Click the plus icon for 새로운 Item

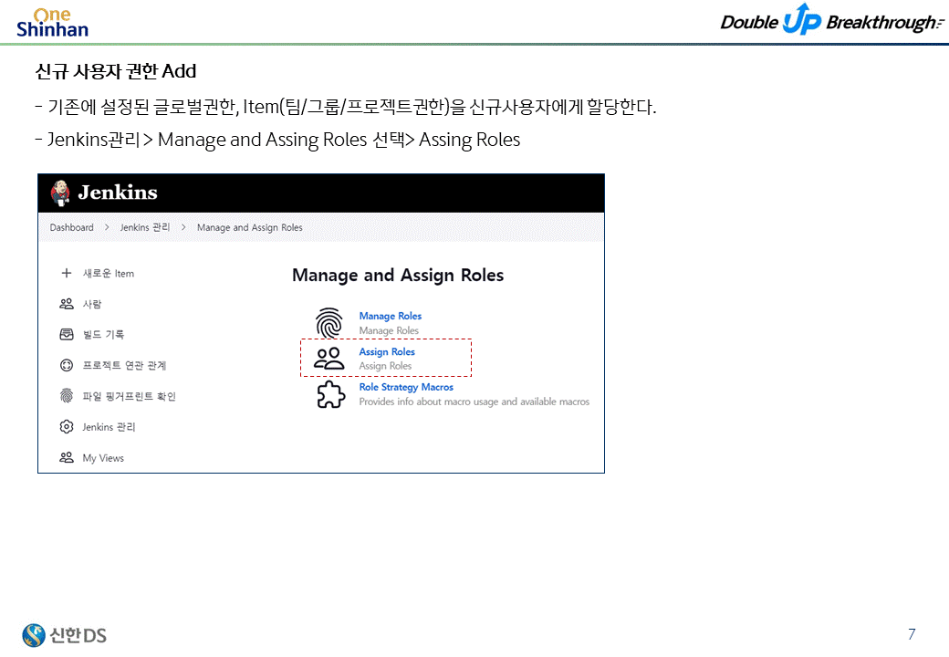tap(67, 273)
